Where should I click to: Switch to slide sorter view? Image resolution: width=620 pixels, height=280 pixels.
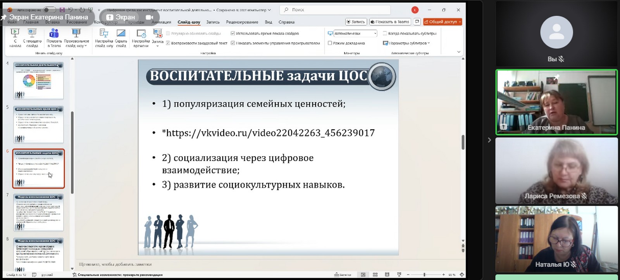(375, 275)
